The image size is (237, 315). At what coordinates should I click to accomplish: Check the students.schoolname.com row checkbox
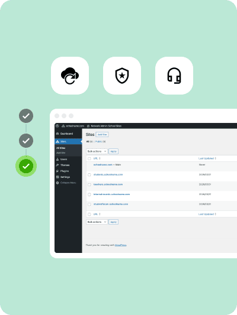click(89, 175)
